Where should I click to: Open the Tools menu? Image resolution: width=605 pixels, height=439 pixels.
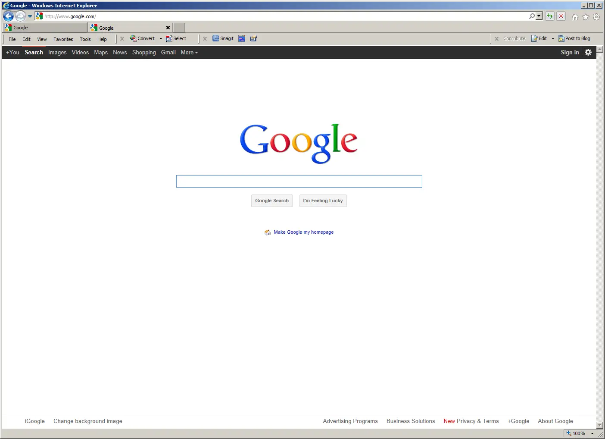click(85, 39)
